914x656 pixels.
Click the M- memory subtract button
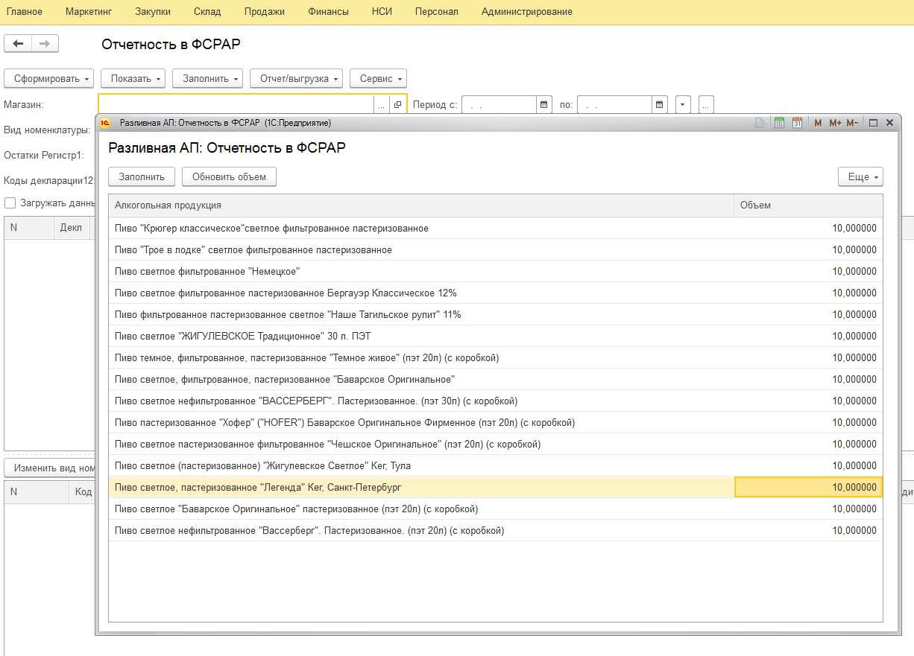[852, 123]
